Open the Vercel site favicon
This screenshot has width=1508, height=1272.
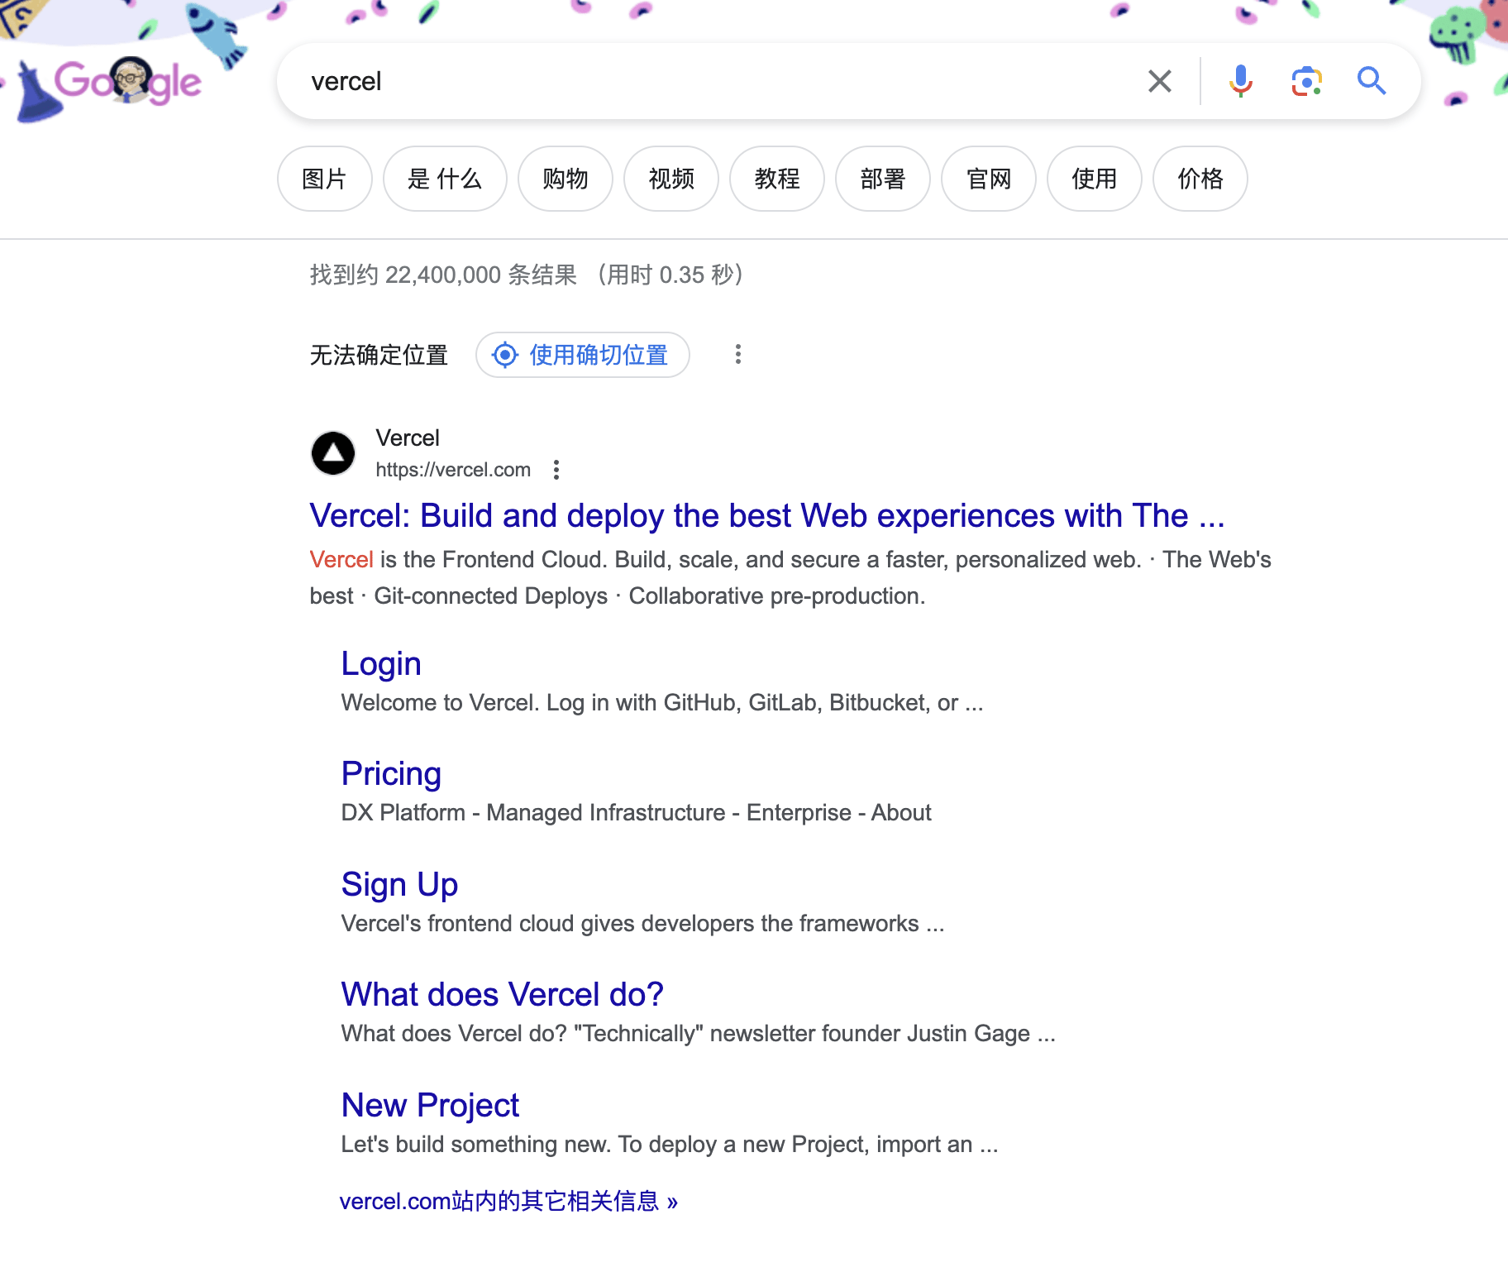tap(333, 453)
